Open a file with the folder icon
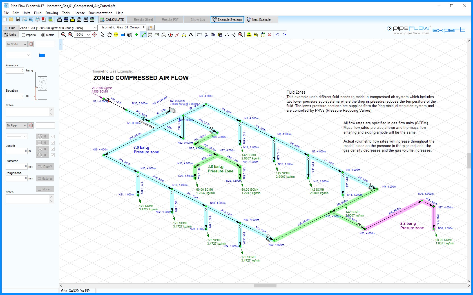Screen dimensions: 473x295 coord(11,19)
